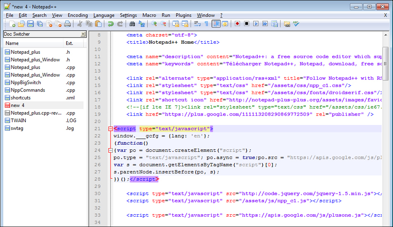Play back the recorded macro

pos(256,24)
